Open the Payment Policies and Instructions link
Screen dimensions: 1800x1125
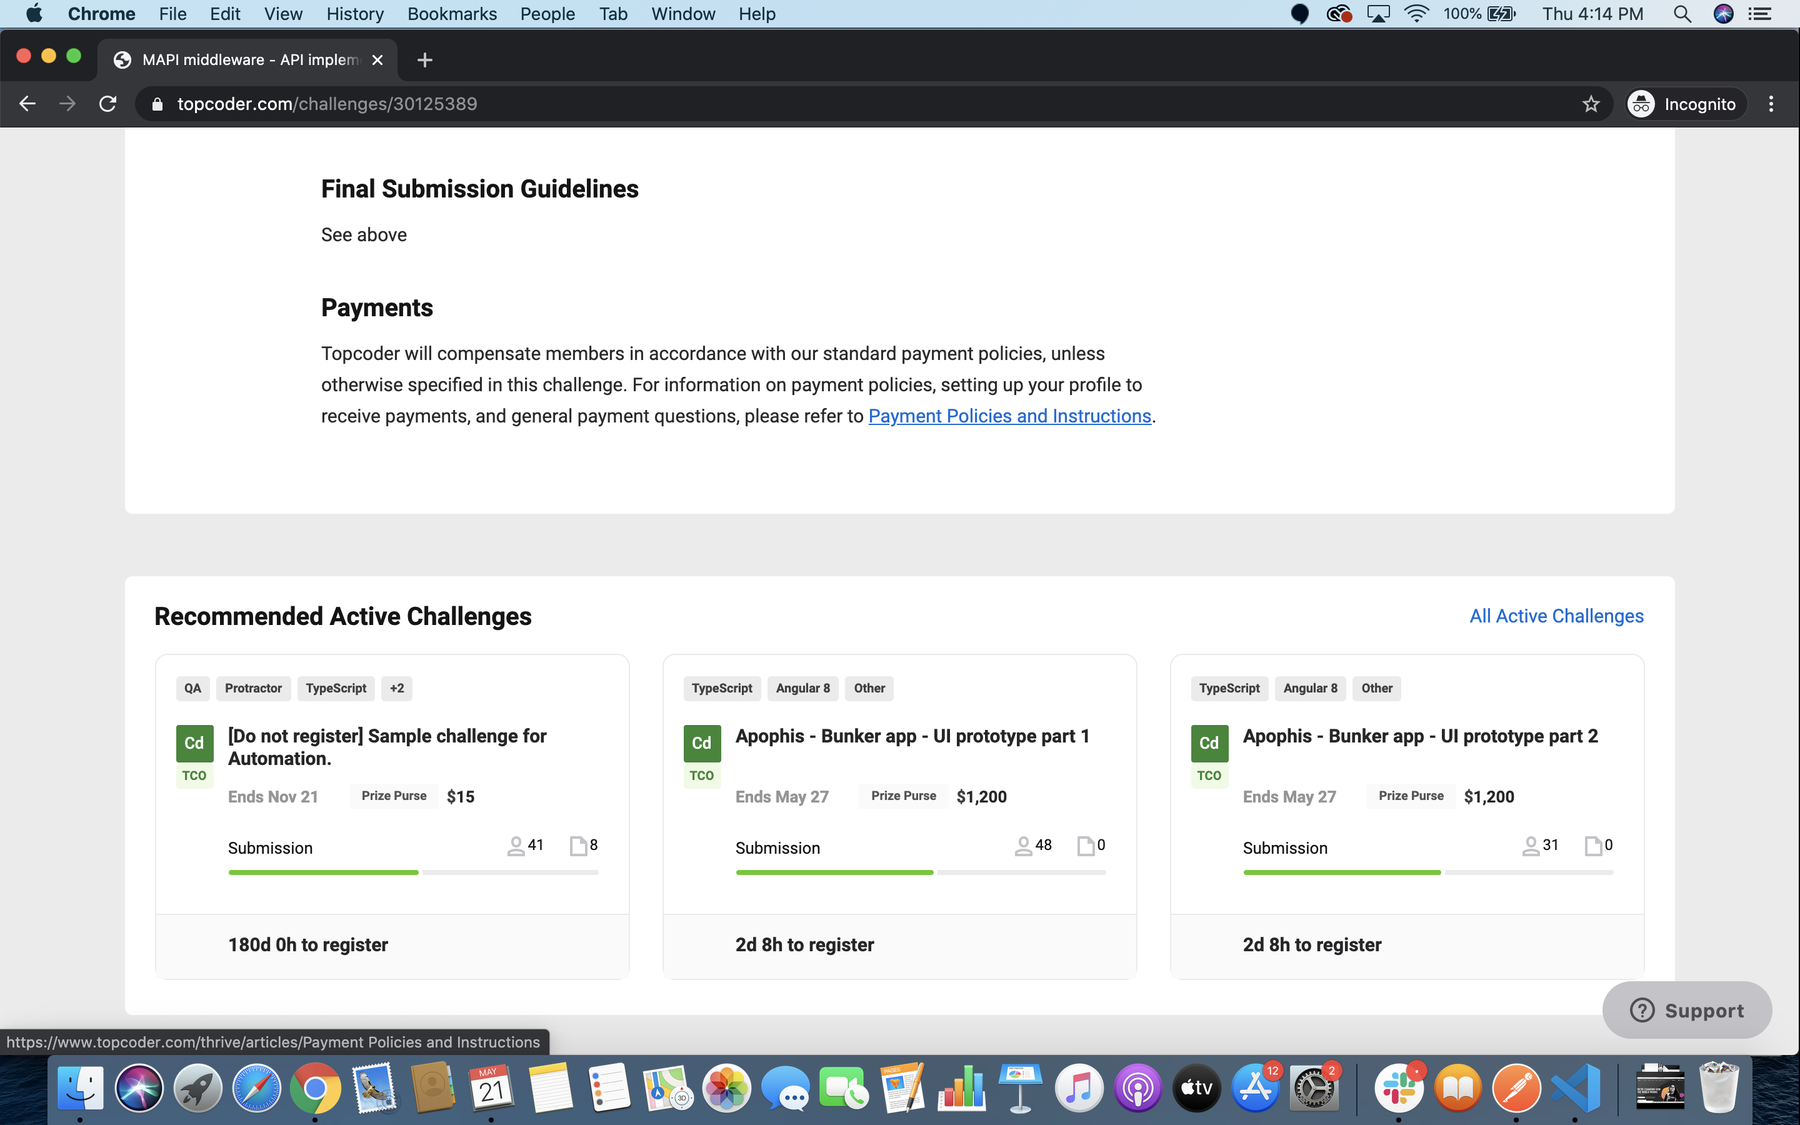[1009, 416]
